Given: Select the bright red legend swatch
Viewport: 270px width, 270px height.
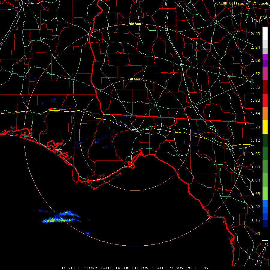Looking at the screenshot, I should [x=265, y=100].
